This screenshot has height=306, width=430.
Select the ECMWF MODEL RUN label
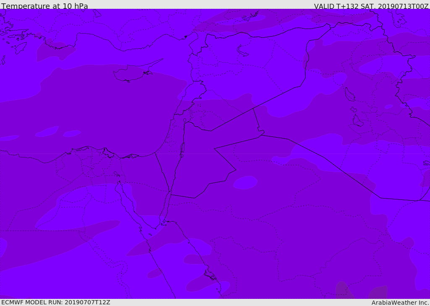(x=55, y=302)
